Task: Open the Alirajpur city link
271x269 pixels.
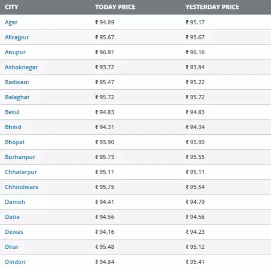Action: click(17, 37)
